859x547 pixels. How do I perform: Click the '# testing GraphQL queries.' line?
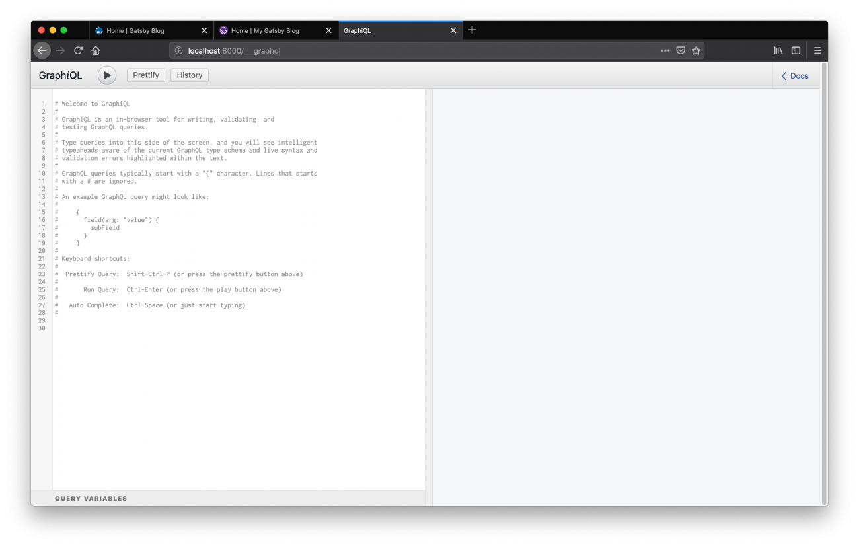coord(102,127)
